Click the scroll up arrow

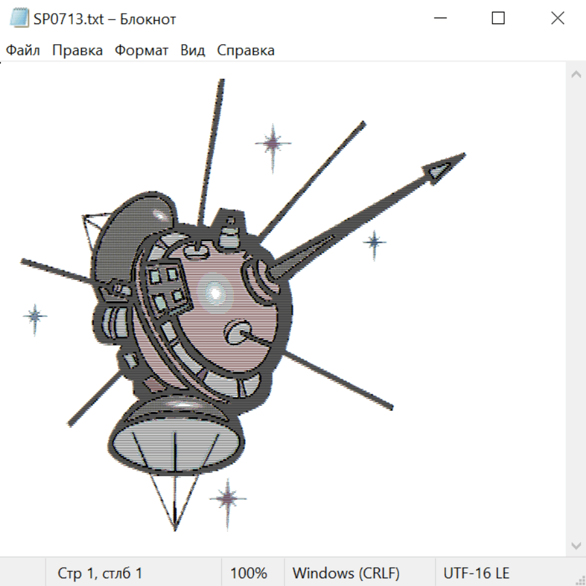coord(576,74)
